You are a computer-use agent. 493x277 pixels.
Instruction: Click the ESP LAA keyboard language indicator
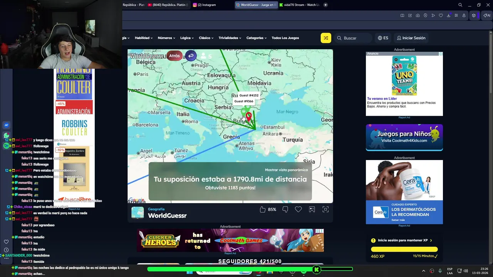click(x=450, y=271)
